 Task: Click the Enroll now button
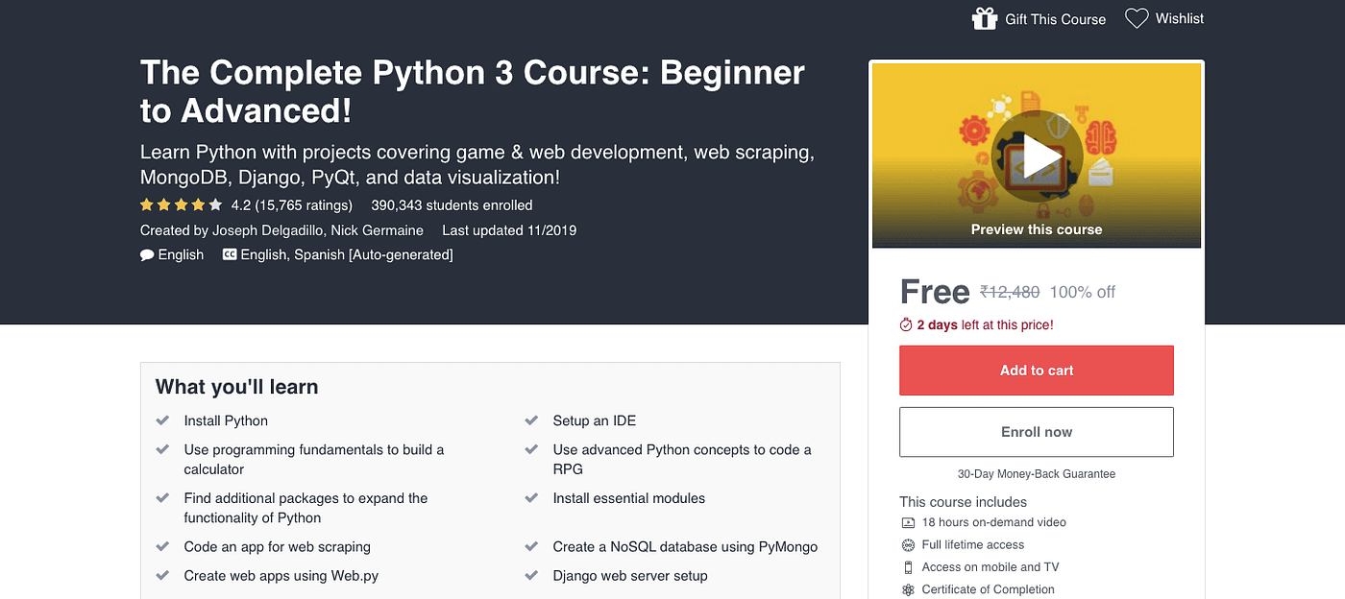[x=1036, y=432]
